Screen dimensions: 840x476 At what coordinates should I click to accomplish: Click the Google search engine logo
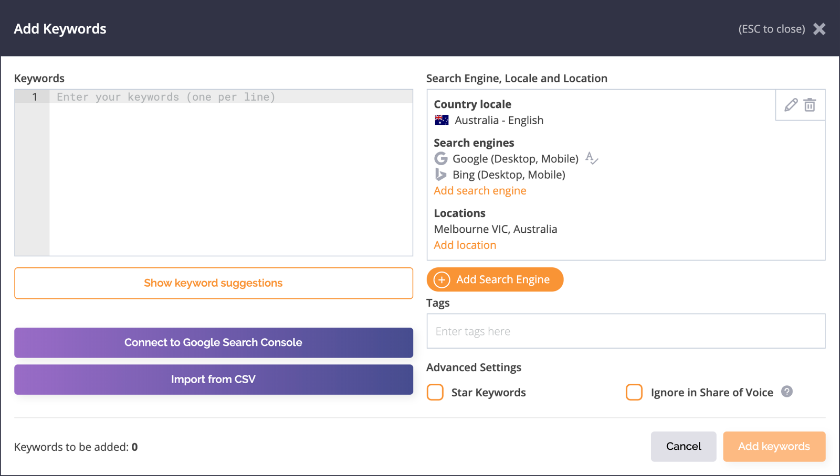pos(441,158)
